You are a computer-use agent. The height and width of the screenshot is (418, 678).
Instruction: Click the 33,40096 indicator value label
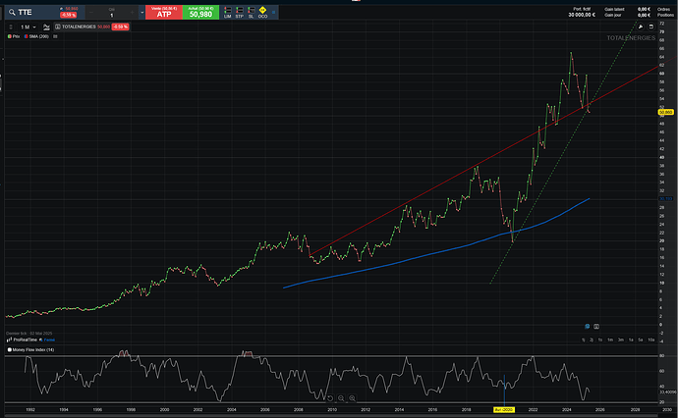(667, 392)
